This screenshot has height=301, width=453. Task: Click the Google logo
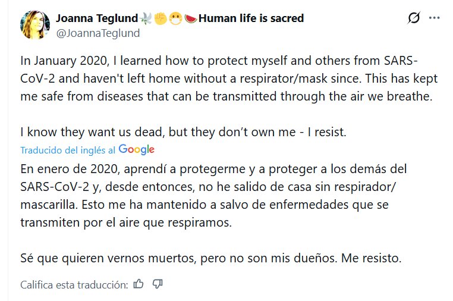(136, 150)
